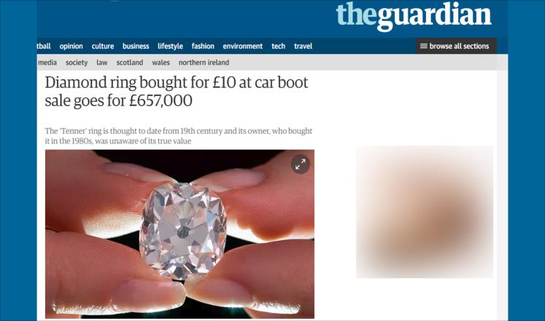The height and width of the screenshot is (321, 545).
Task: Open the fashion section
Action: pos(203,46)
